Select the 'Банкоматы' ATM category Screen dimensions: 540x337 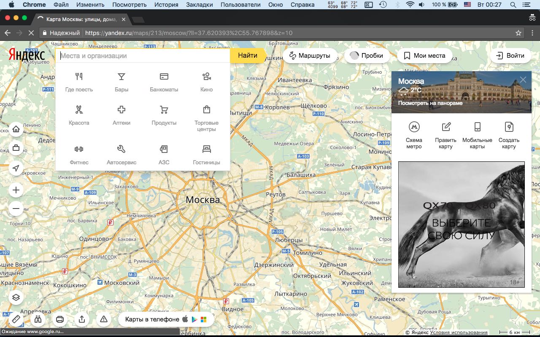coord(164,82)
